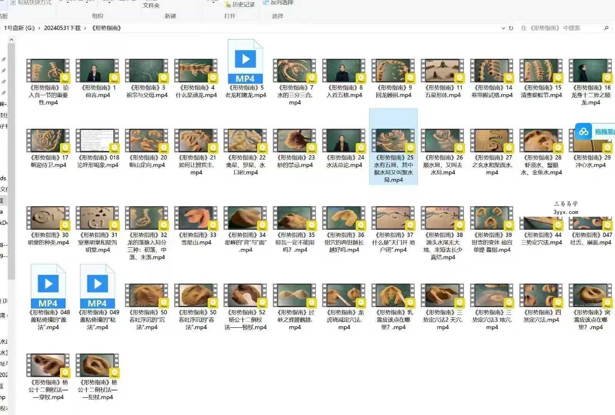This screenshot has height=415, width=615.
Task: Click 粘贴快捷方式 in the ribbon
Action: coord(31,3)
